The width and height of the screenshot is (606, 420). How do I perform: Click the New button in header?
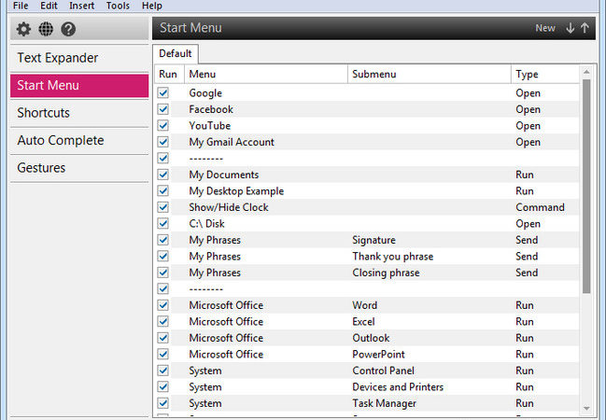click(545, 28)
